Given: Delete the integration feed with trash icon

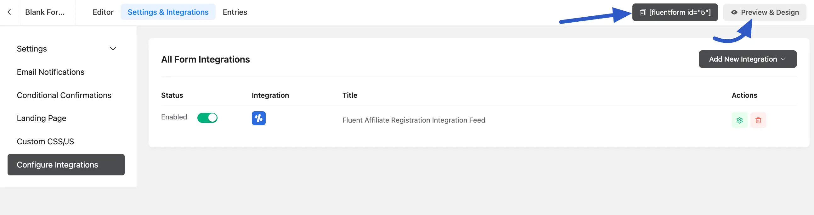Looking at the screenshot, I should point(758,120).
